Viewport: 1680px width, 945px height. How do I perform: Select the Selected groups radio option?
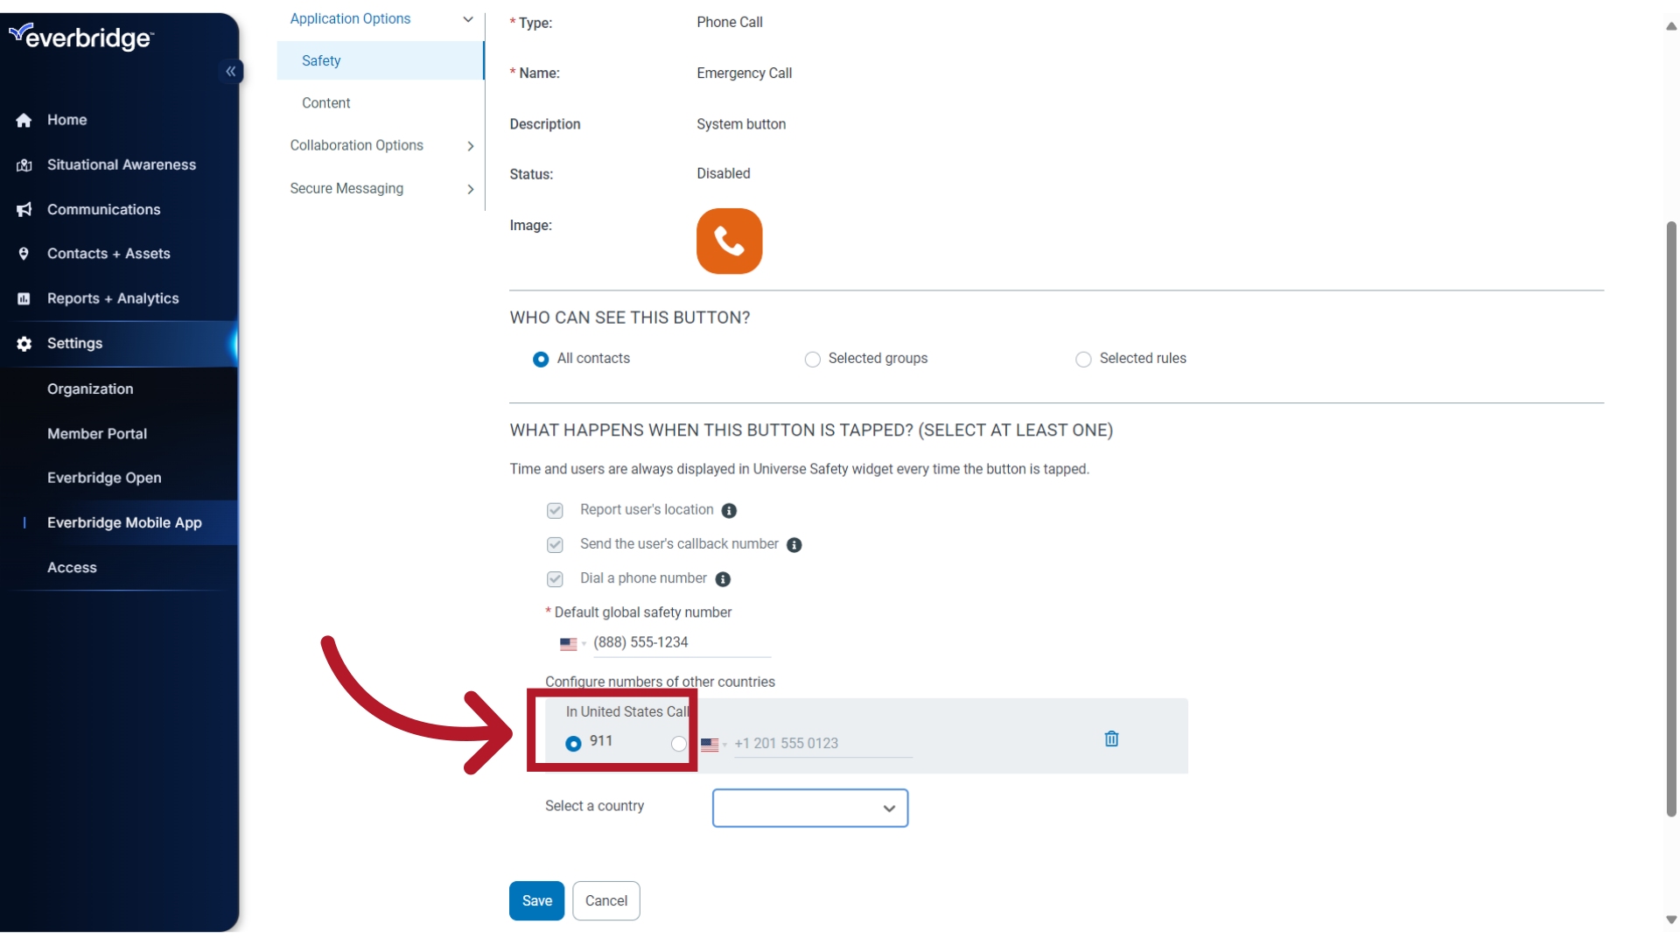(x=812, y=359)
